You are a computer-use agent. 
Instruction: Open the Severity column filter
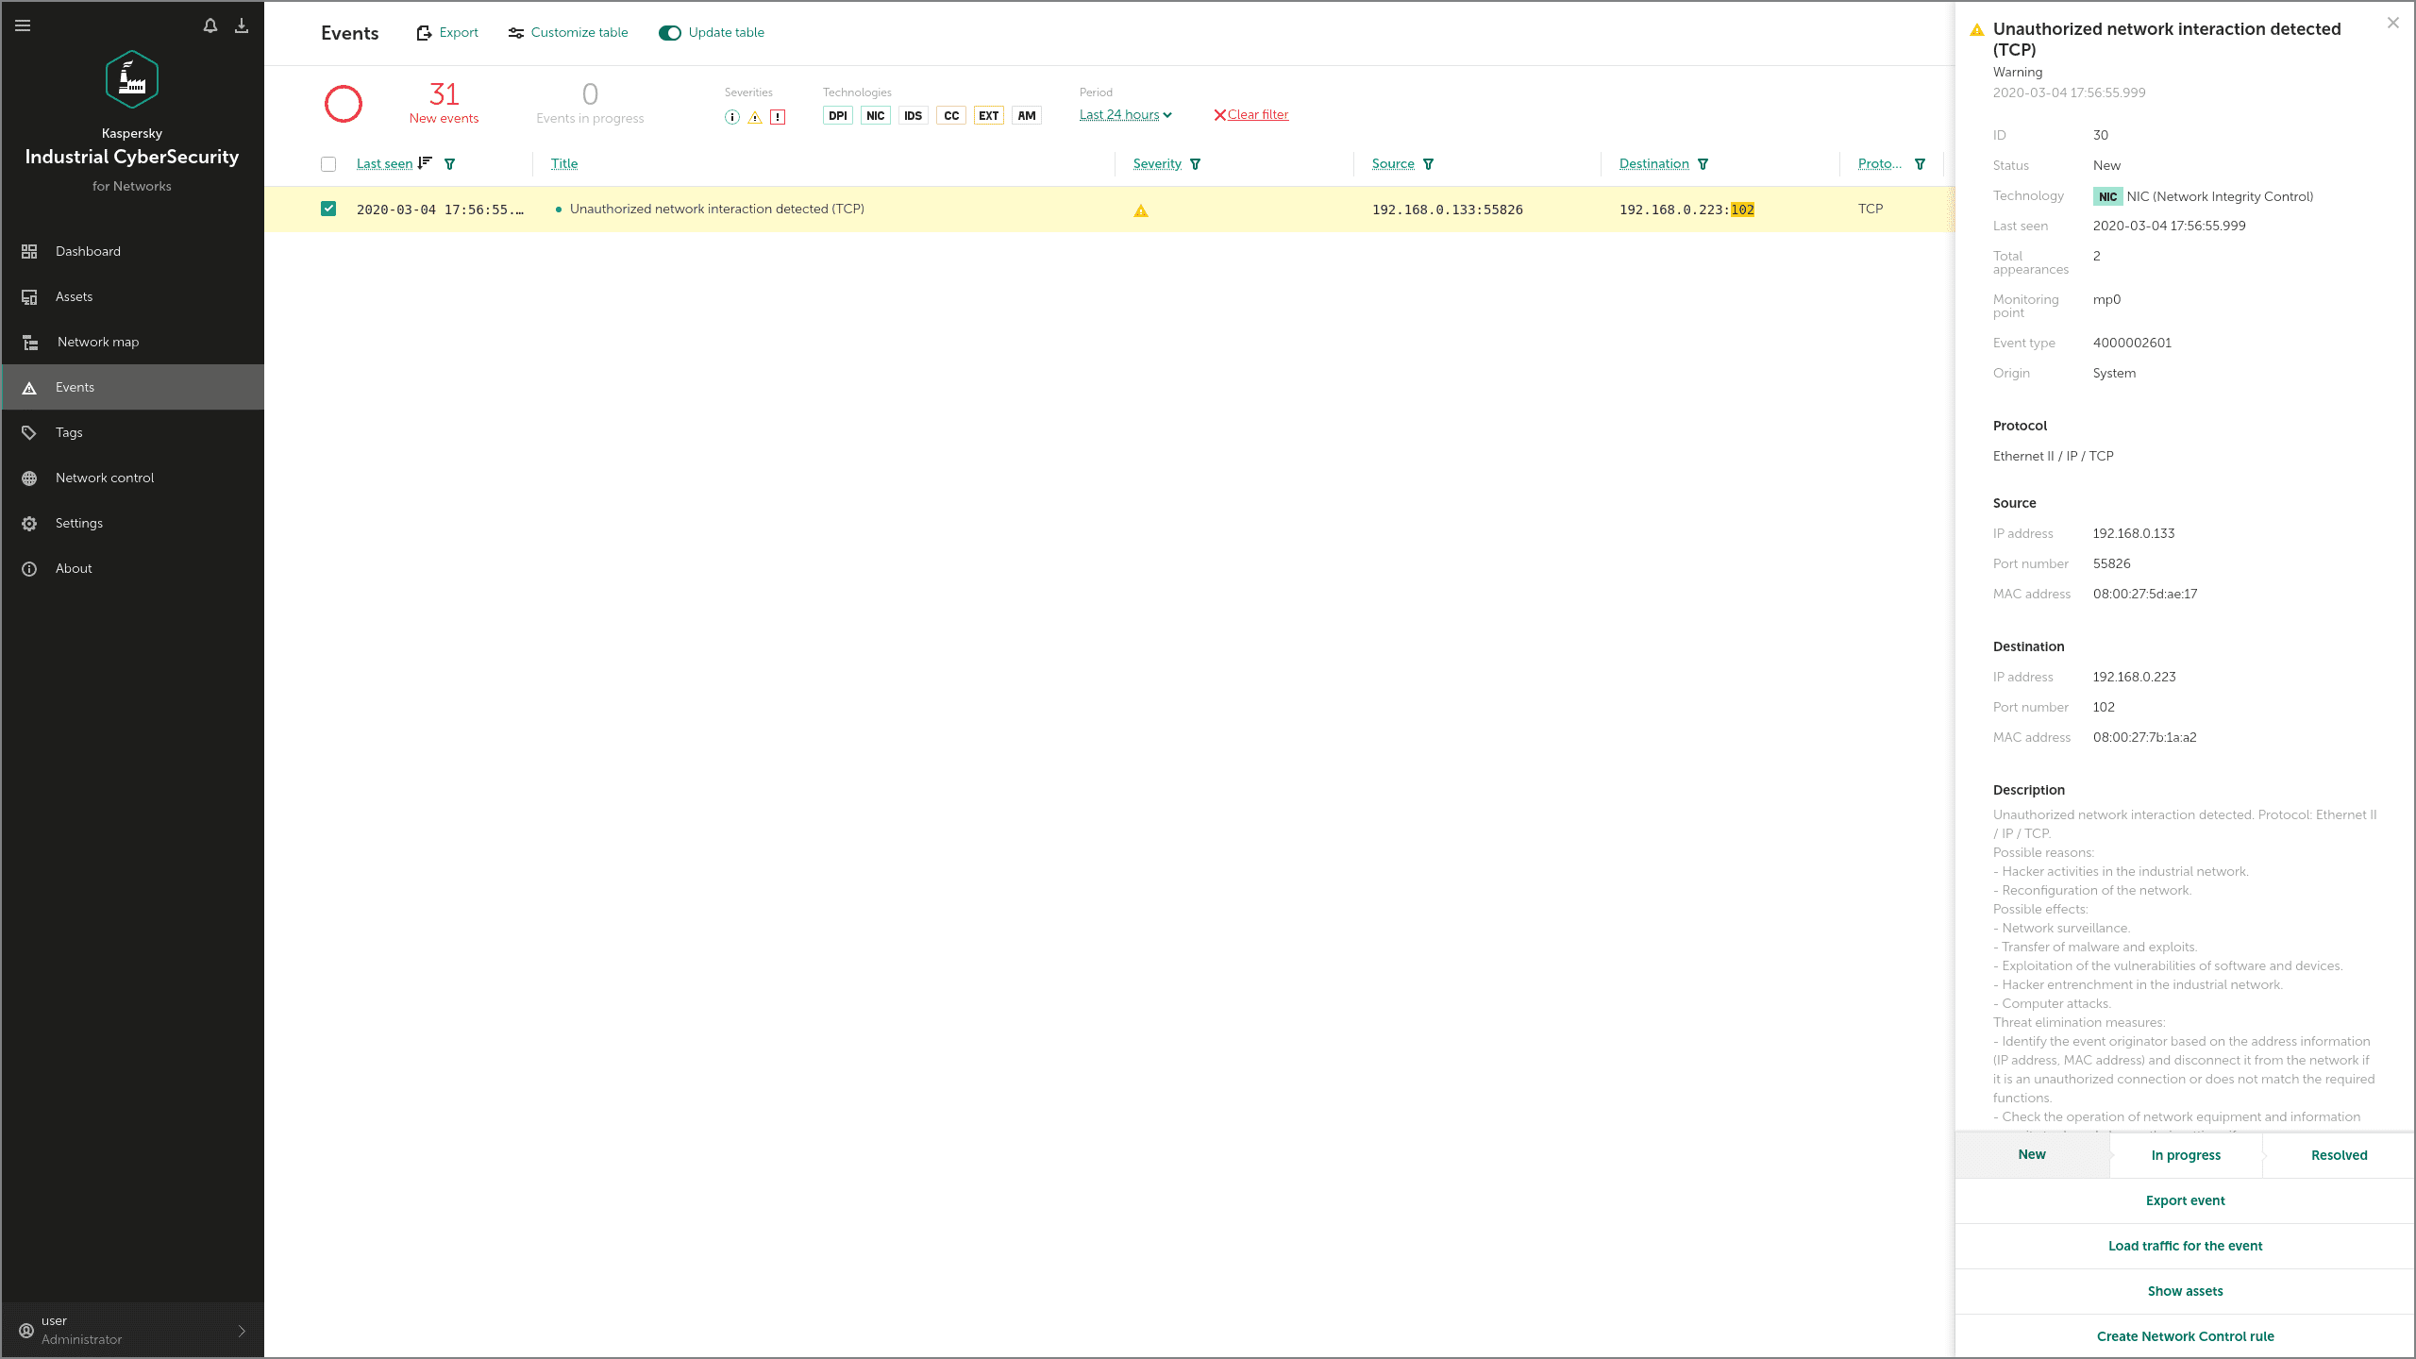click(1195, 164)
